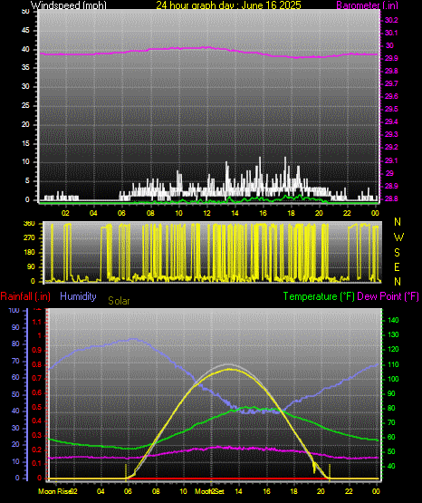Click the S wind direction letter
The height and width of the screenshot is (503, 422).
point(397,253)
